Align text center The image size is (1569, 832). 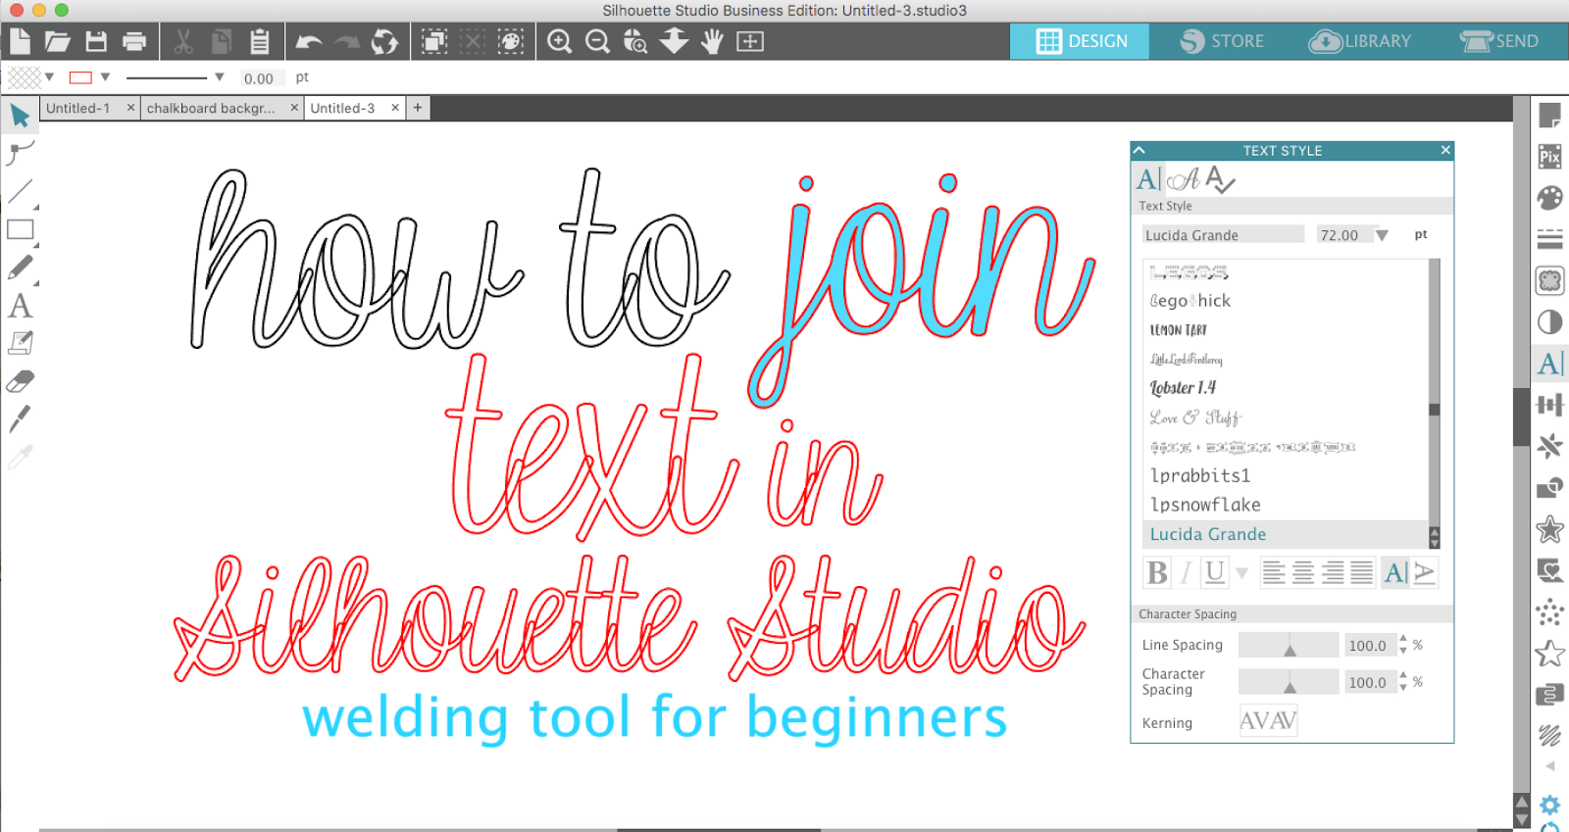click(1303, 572)
